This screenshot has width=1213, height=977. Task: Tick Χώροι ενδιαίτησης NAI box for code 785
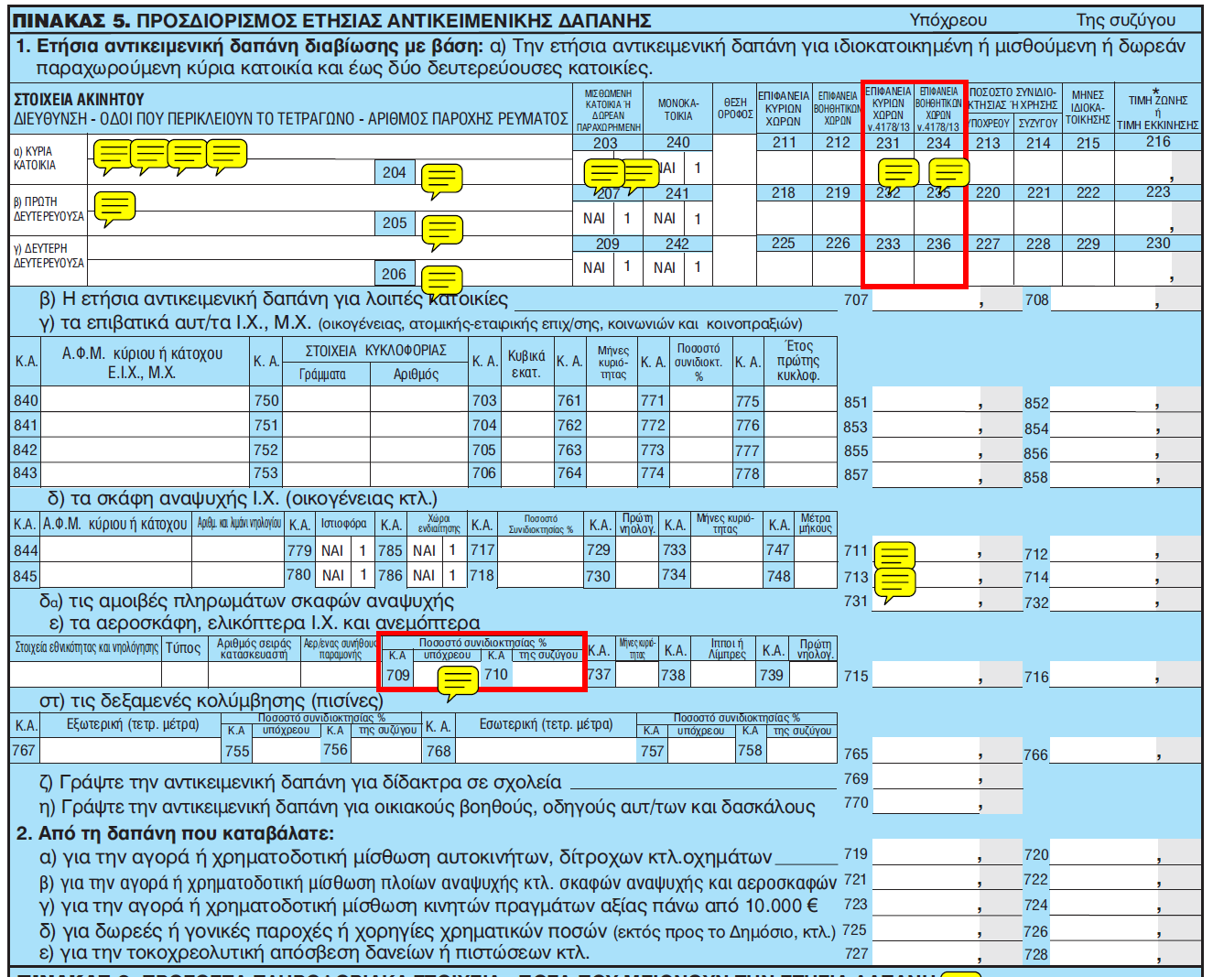pos(452,550)
